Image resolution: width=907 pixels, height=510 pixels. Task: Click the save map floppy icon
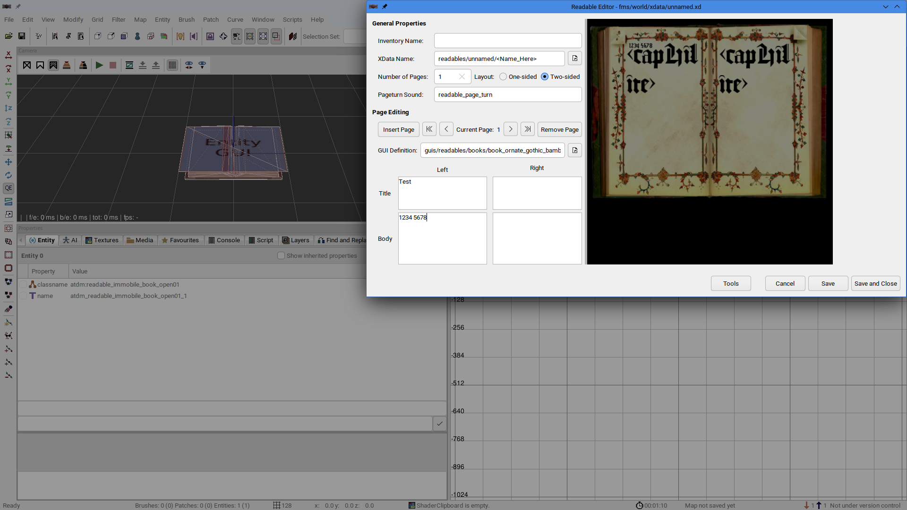(22, 36)
